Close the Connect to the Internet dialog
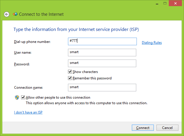Image resolution: width=184 pixels, height=136 pixels. (x=175, y=3)
